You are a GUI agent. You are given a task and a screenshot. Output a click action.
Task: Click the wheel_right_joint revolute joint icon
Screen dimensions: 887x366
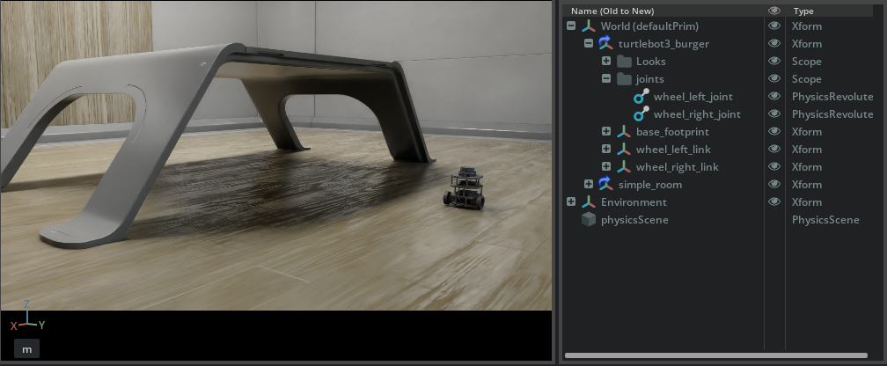point(641,114)
